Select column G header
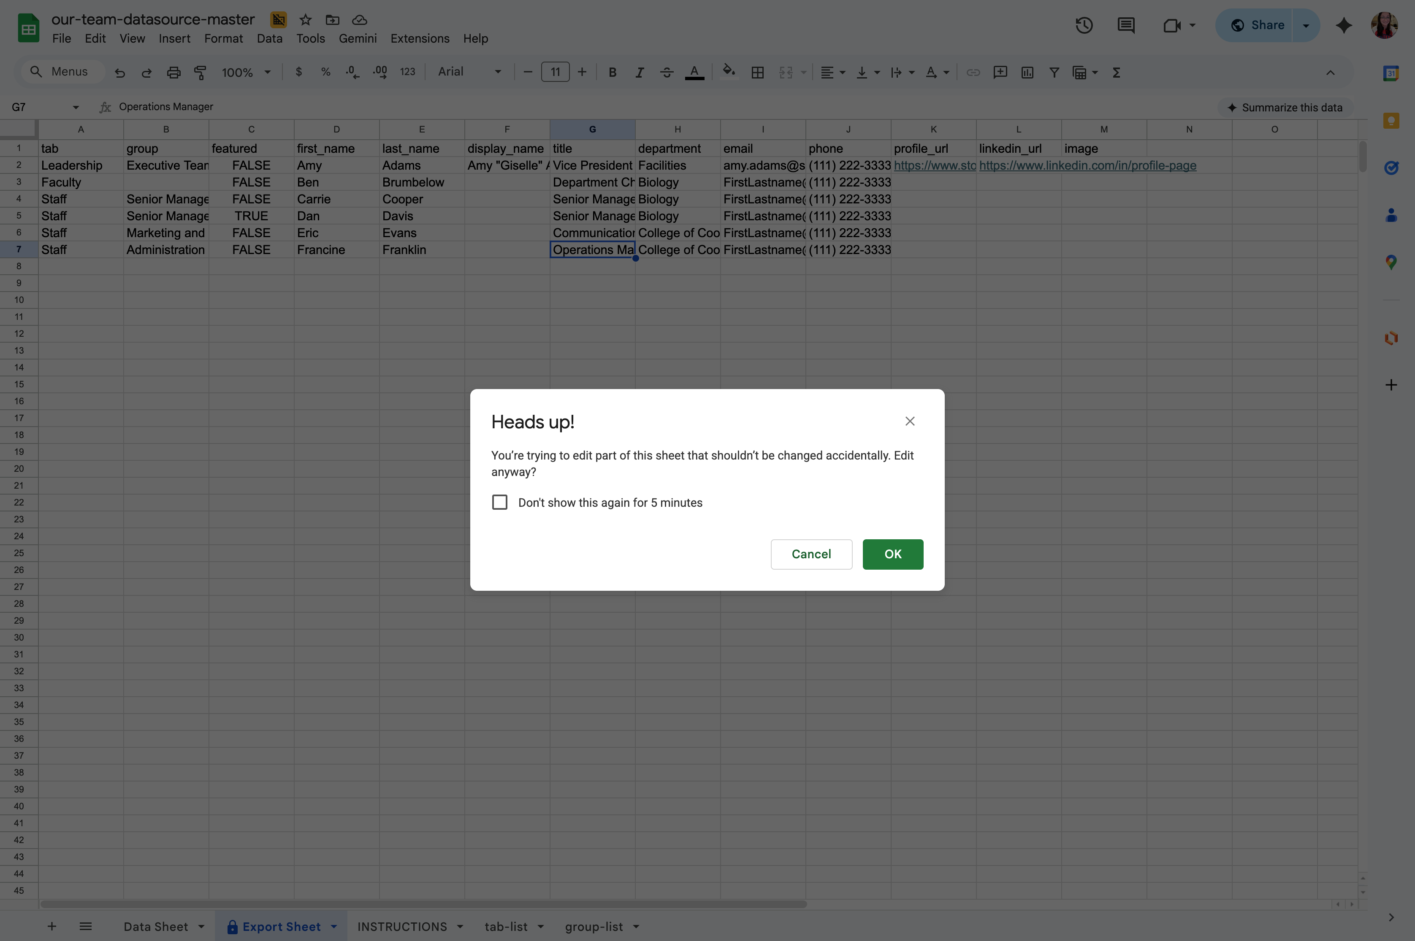Image resolution: width=1415 pixels, height=941 pixels. pyautogui.click(x=592, y=129)
